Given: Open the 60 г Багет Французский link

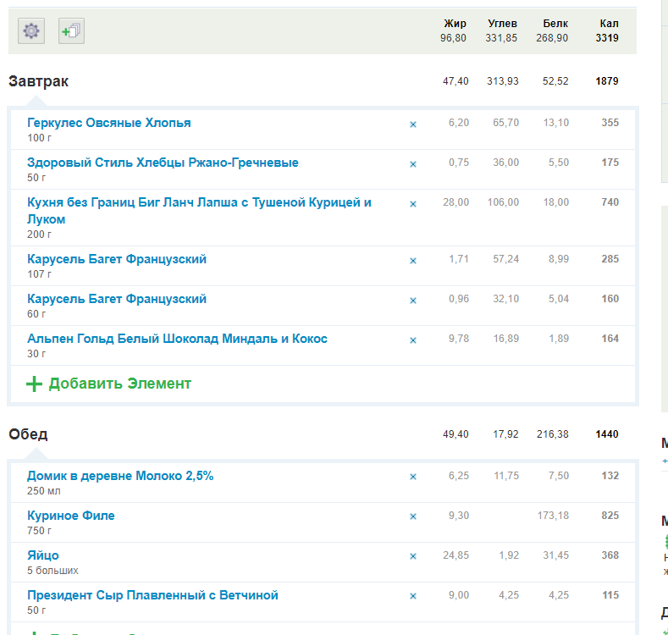Looking at the screenshot, I should [x=117, y=299].
